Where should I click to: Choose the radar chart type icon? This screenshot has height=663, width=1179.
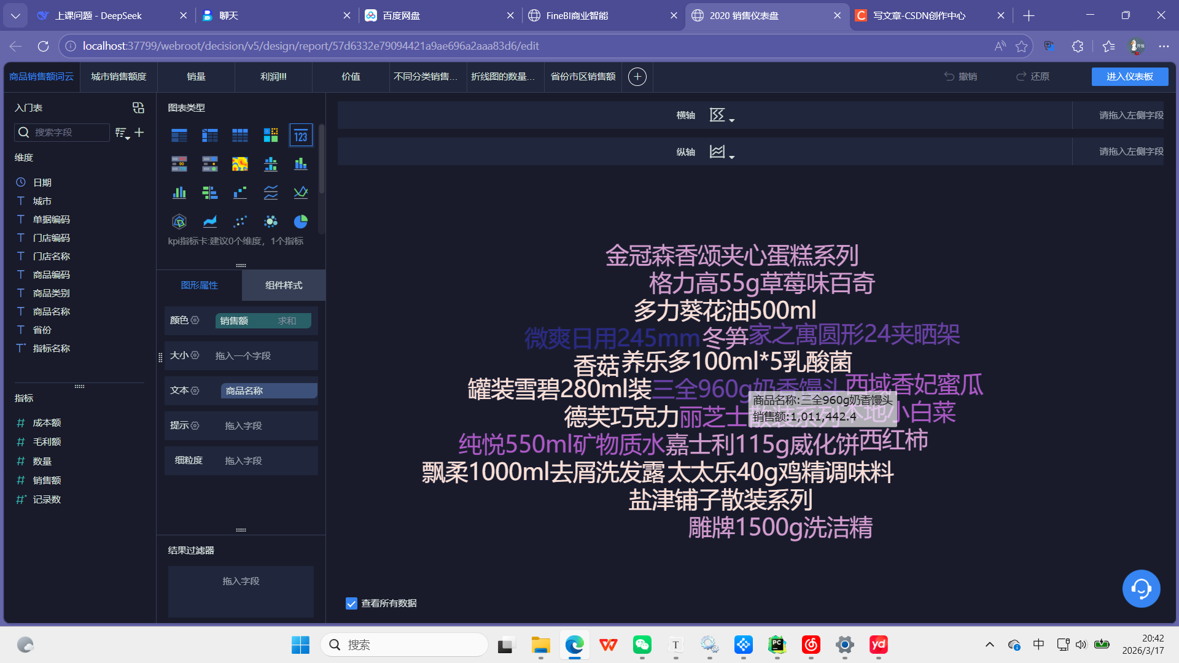179,222
